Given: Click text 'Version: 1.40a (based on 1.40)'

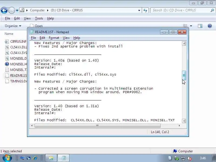Looking at the screenshot, I should click(66, 60).
